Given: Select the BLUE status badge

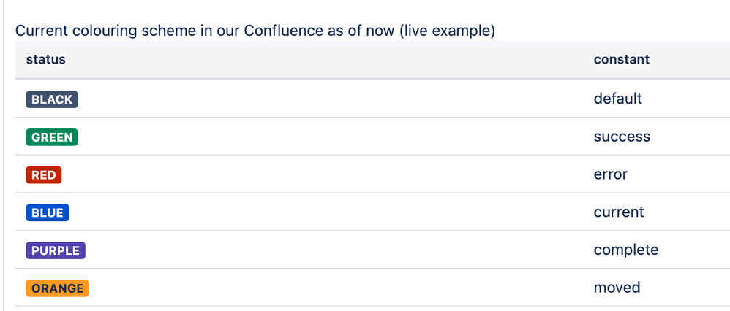Looking at the screenshot, I should (x=48, y=213).
